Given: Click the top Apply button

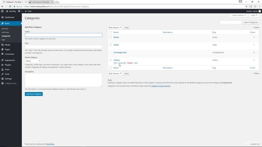Looking at the screenshot, I should [x=126, y=27].
